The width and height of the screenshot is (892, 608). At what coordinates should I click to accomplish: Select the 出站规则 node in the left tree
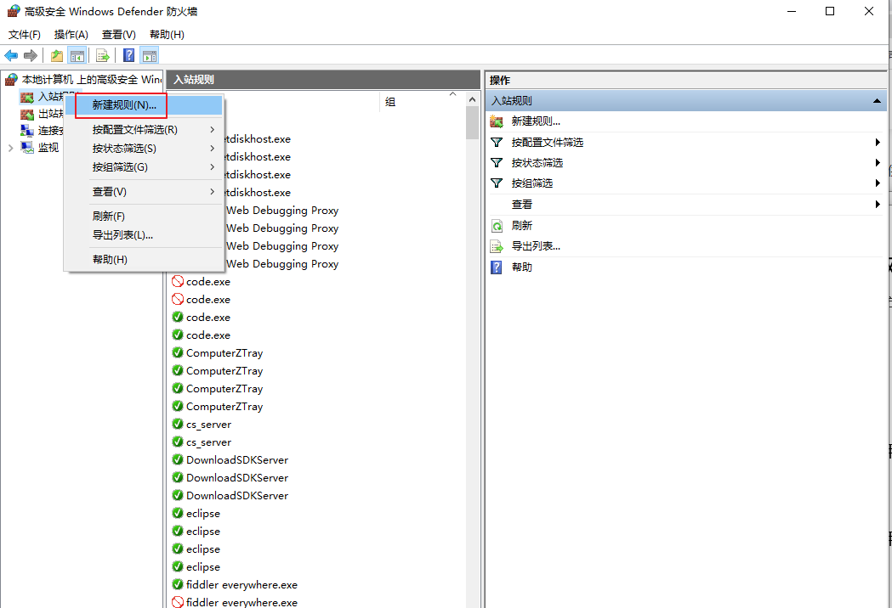click(x=43, y=114)
